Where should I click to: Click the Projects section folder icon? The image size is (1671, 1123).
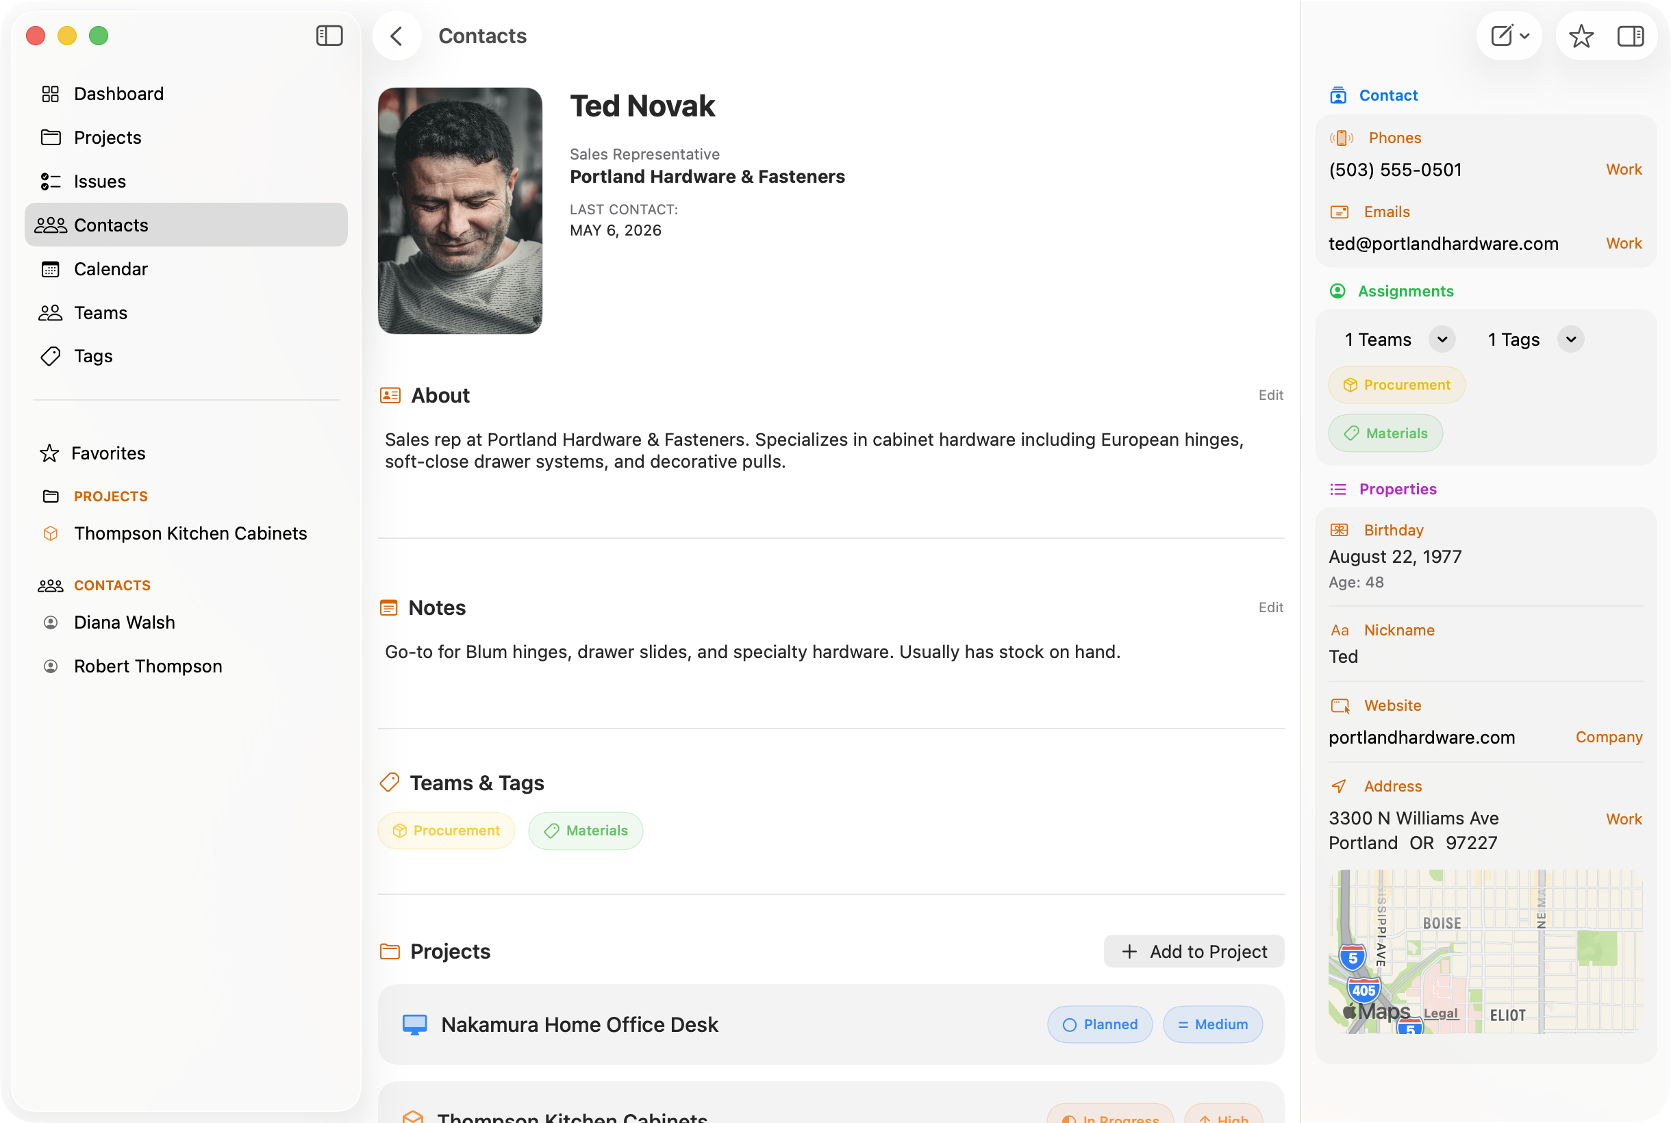coord(390,951)
